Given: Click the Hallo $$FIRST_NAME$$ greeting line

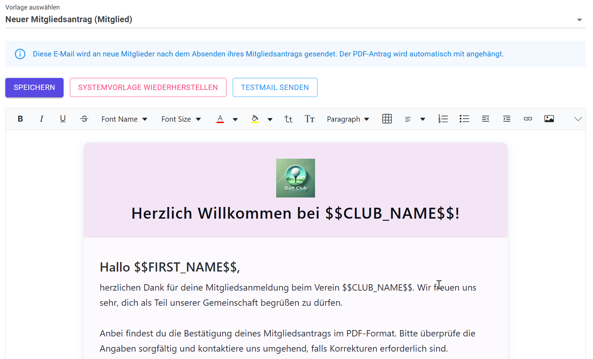Looking at the screenshot, I should click(170, 267).
